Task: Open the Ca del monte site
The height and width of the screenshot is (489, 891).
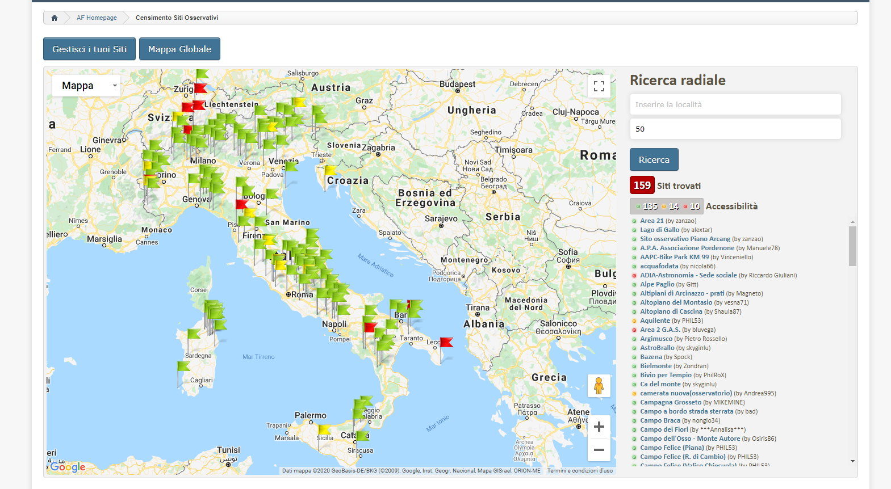Action: (x=660, y=385)
